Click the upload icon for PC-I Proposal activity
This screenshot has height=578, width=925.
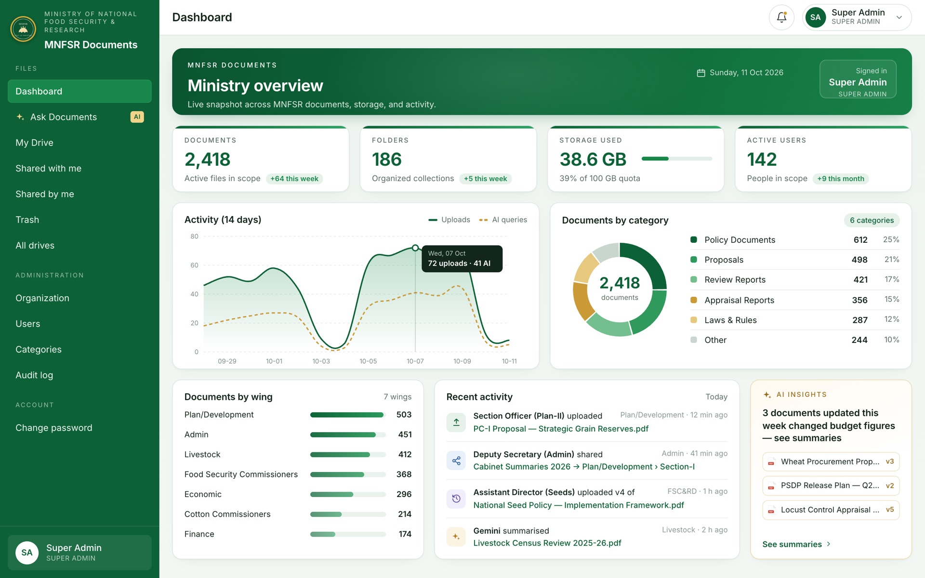(456, 422)
